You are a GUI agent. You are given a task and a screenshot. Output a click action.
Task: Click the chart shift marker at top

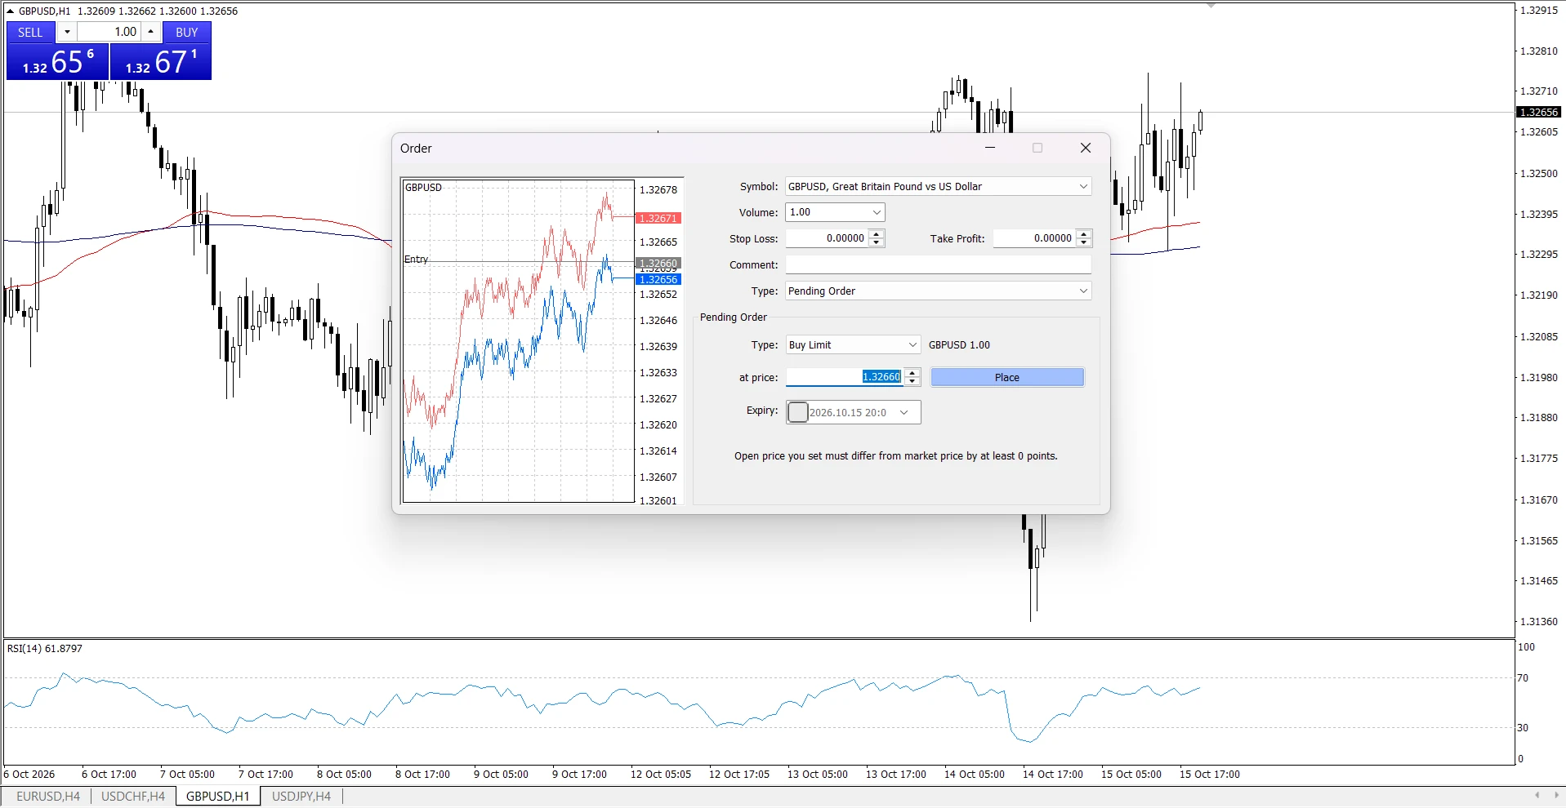click(1211, 5)
